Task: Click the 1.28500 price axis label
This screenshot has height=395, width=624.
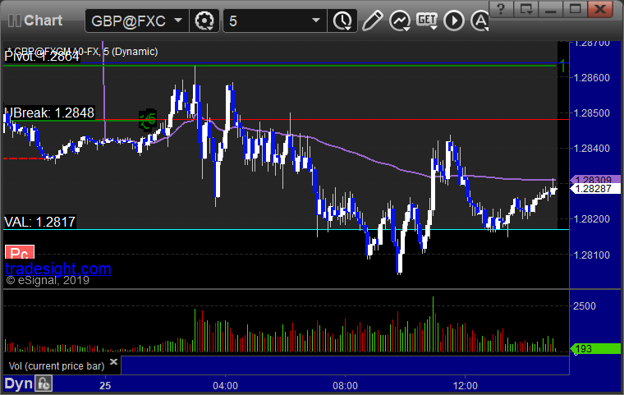Action: coord(592,113)
